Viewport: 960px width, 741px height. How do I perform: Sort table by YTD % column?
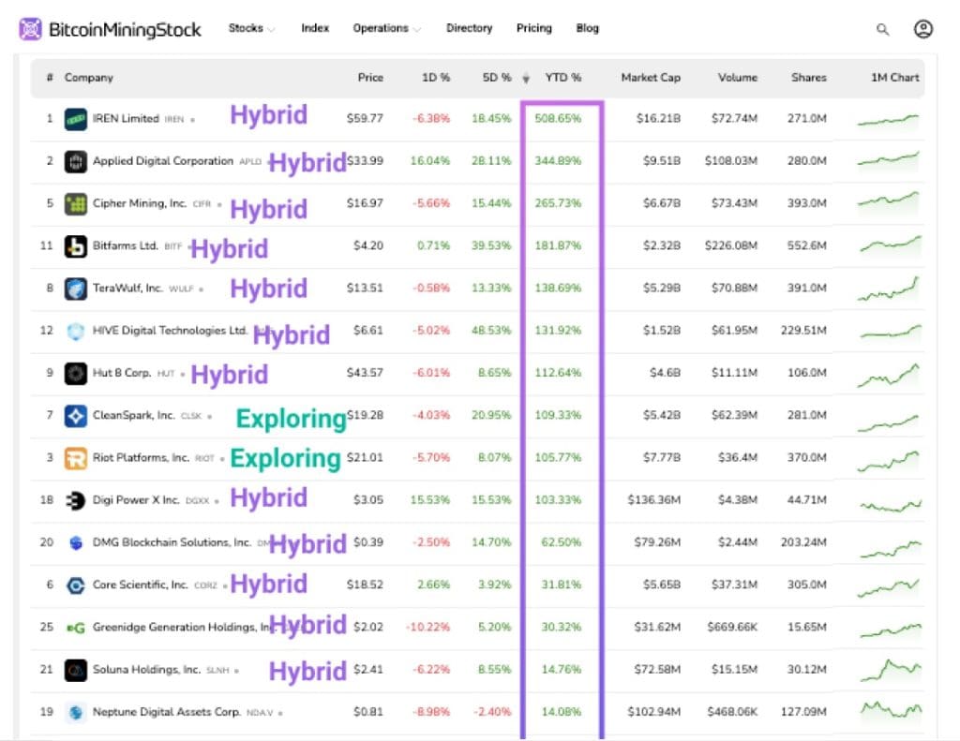pyautogui.click(x=562, y=78)
